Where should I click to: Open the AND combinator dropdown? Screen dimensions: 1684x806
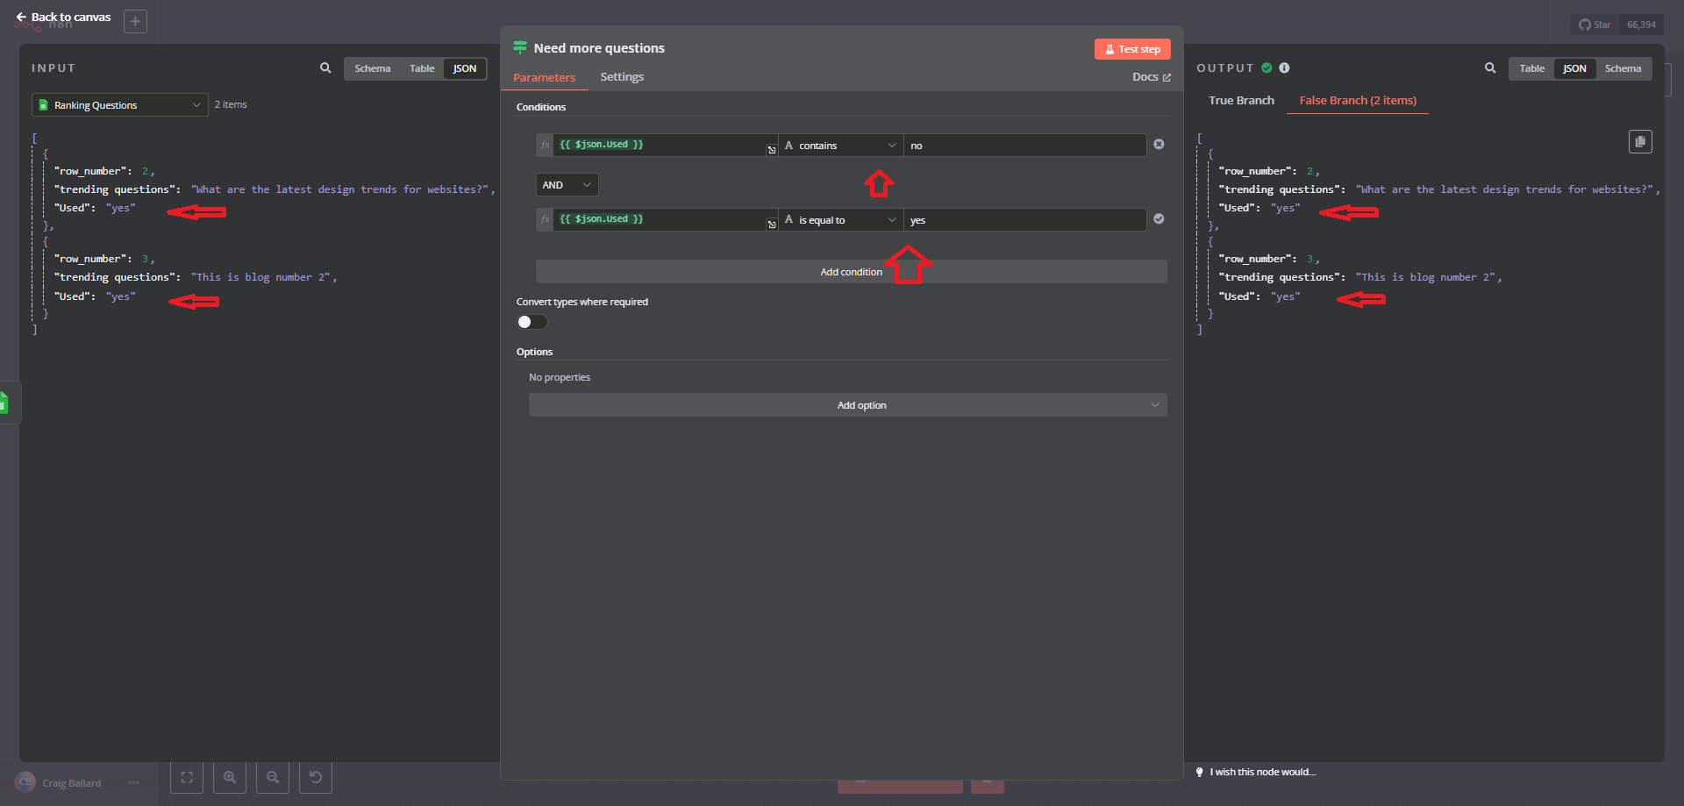[567, 185]
